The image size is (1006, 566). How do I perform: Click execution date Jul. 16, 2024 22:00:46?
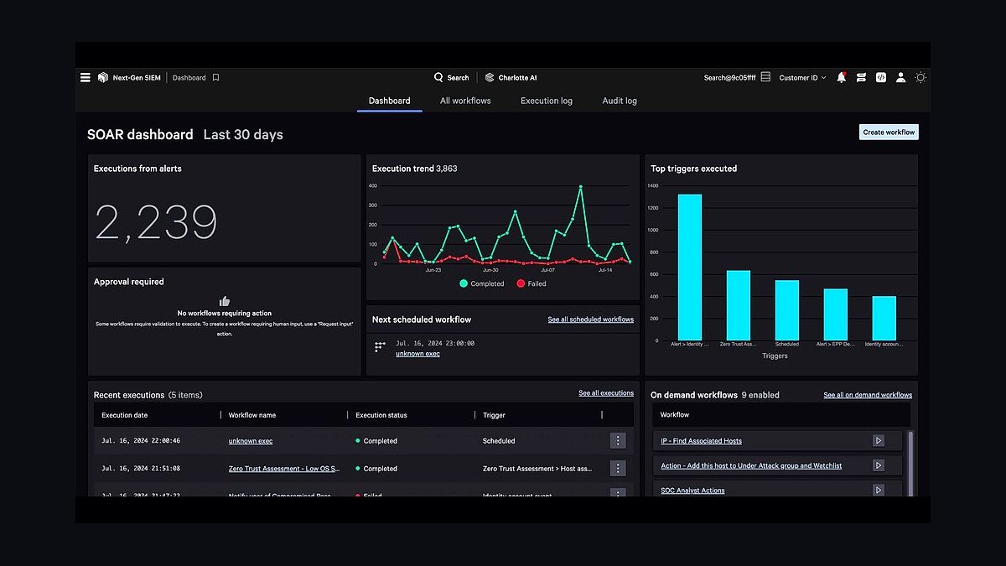click(x=141, y=441)
